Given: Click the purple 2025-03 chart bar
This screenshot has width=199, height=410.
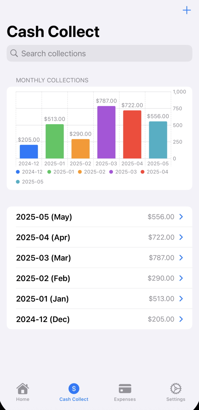Looking at the screenshot, I should coord(106,132).
